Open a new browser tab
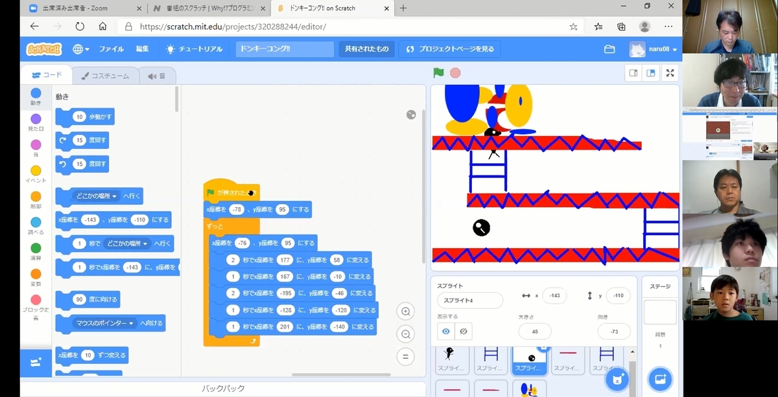Image resolution: width=778 pixels, height=397 pixels. pyautogui.click(x=403, y=8)
